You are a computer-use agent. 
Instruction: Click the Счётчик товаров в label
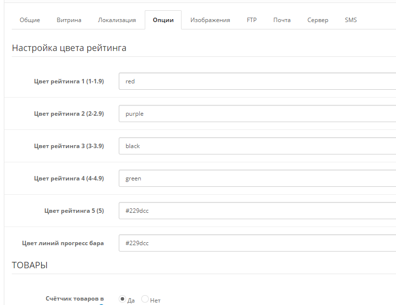[75, 299]
